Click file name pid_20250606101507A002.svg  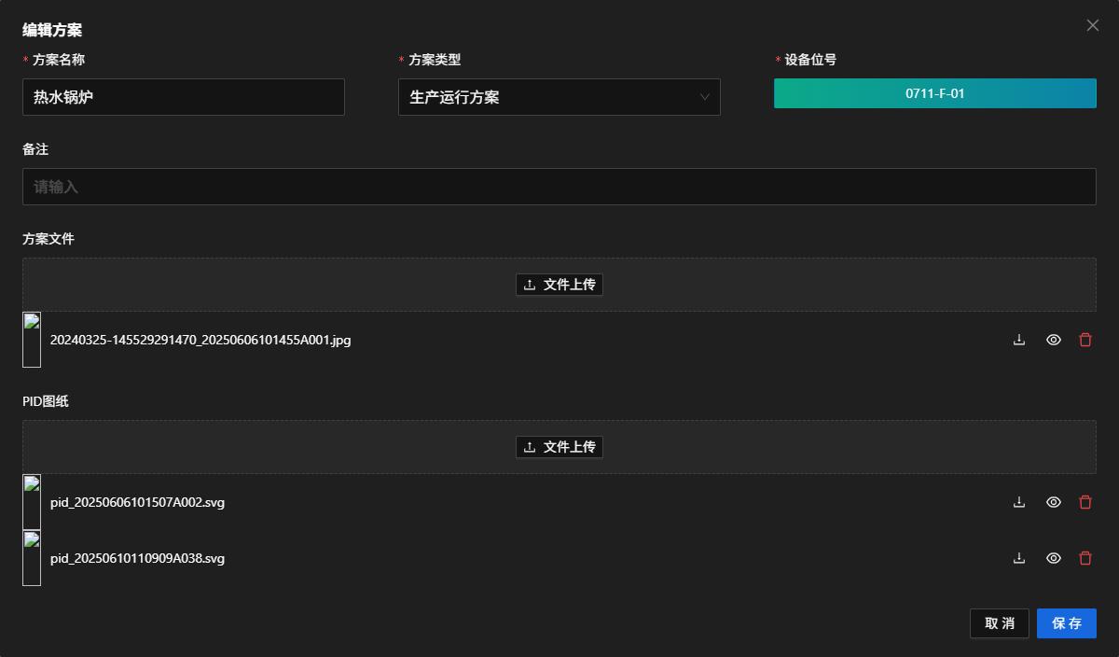[137, 502]
